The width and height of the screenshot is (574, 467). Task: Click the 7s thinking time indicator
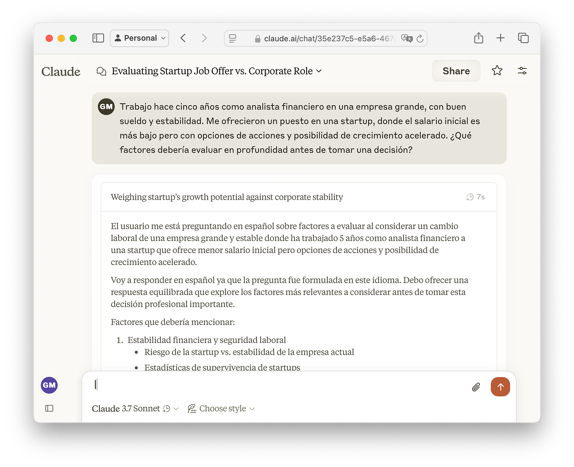[x=476, y=197]
